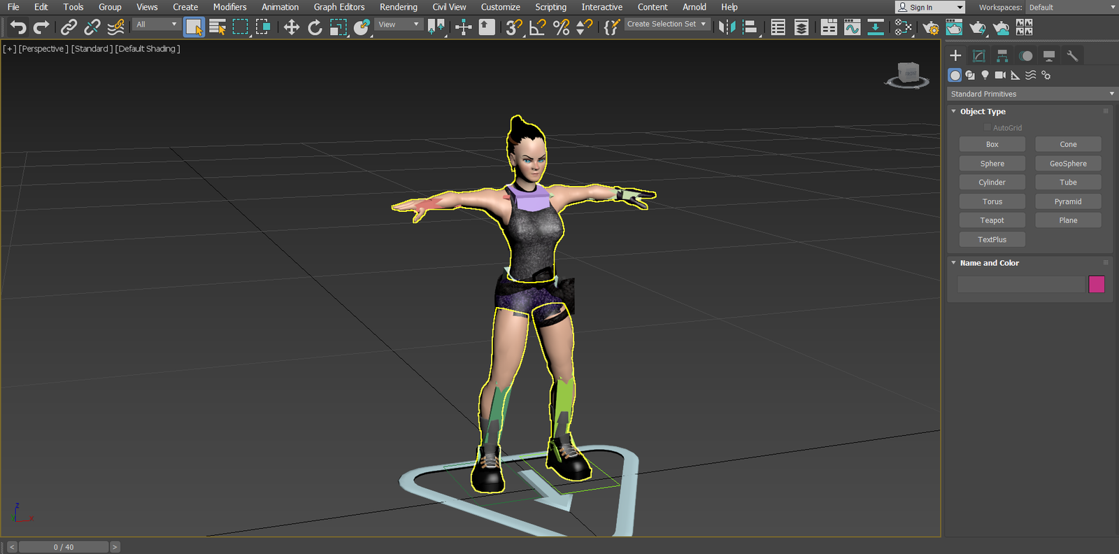Open the Mirror tool
1119x554 pixels.
[x=727, y=27]
